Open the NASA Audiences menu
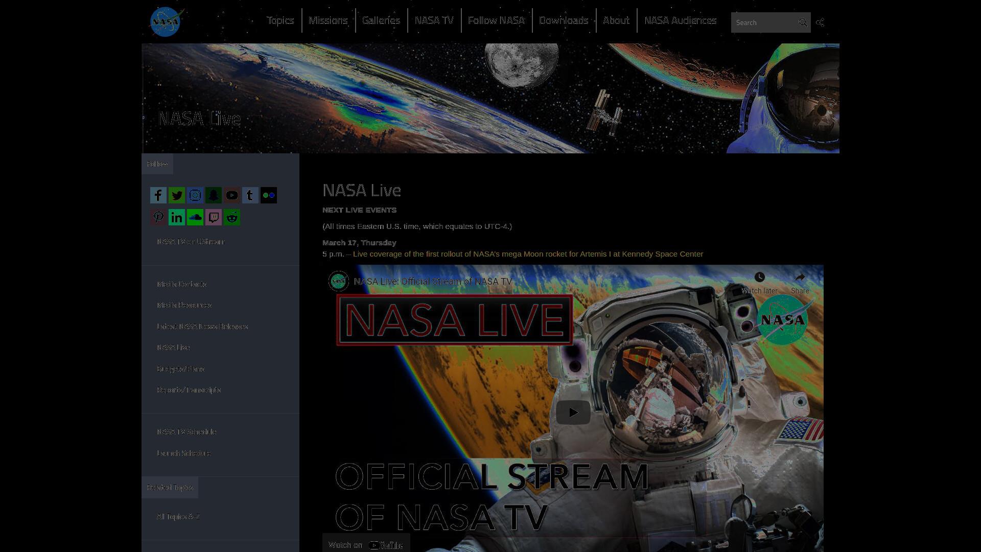The width and height of the screenshot is (981, 552). (x=681, y=20)
